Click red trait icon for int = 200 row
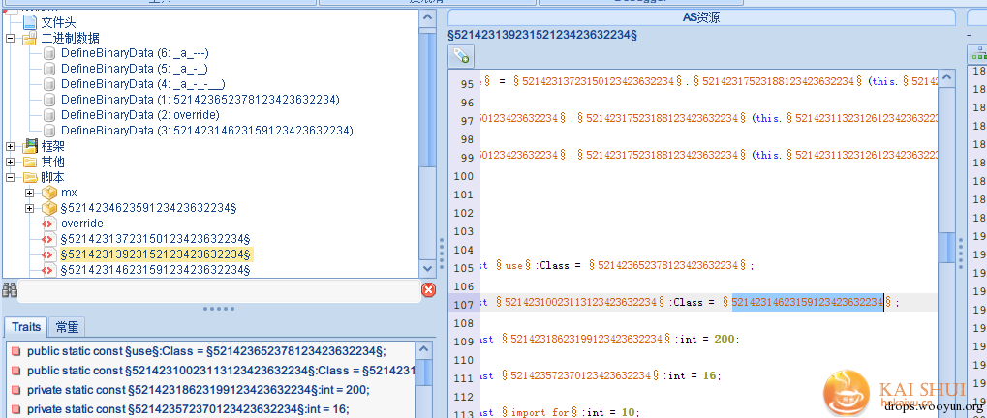987x418 pixels. tap(15, 390)
